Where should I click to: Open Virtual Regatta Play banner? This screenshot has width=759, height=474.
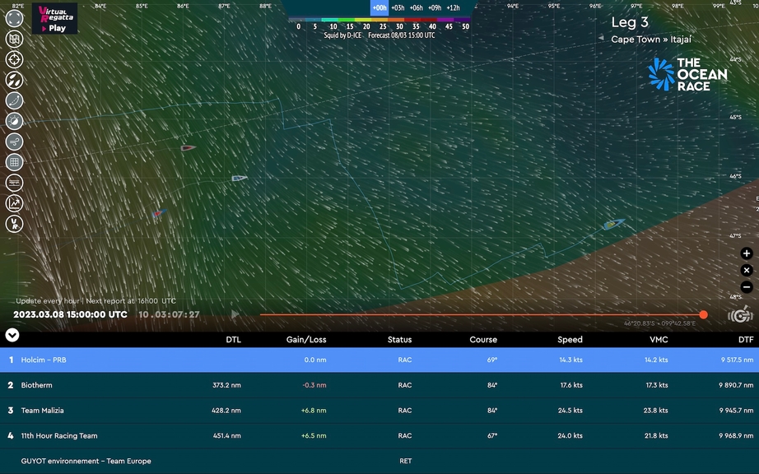coord(54,18)
